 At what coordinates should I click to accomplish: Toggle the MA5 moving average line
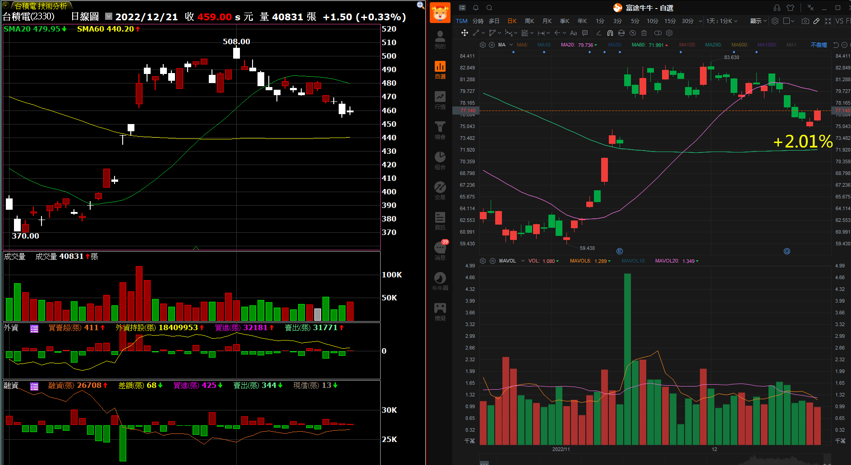522,45
